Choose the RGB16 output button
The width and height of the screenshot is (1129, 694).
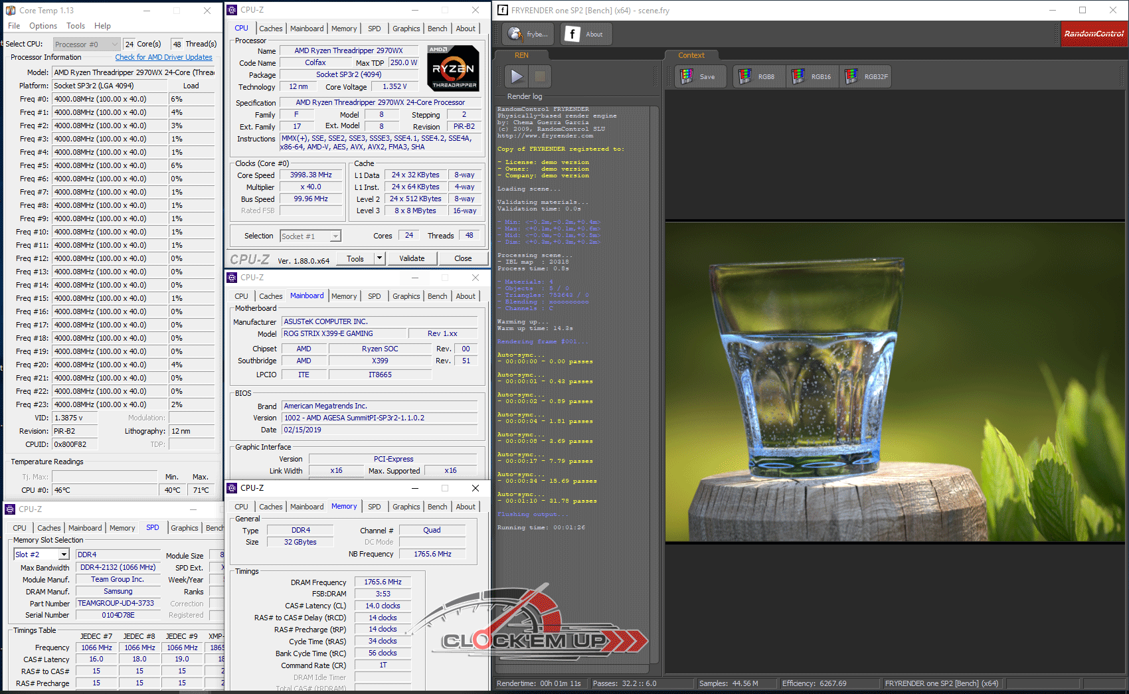click(x=811, y=76)
